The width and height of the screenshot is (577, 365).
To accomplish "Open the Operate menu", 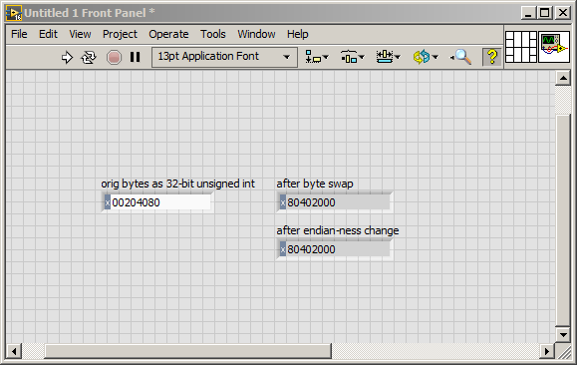I will [x=168, y=34].
